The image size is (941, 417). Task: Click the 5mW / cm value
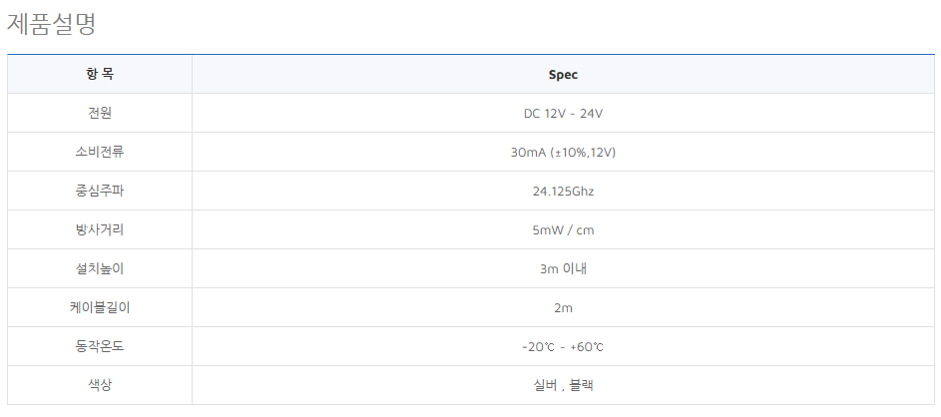(x=563, y=230)
